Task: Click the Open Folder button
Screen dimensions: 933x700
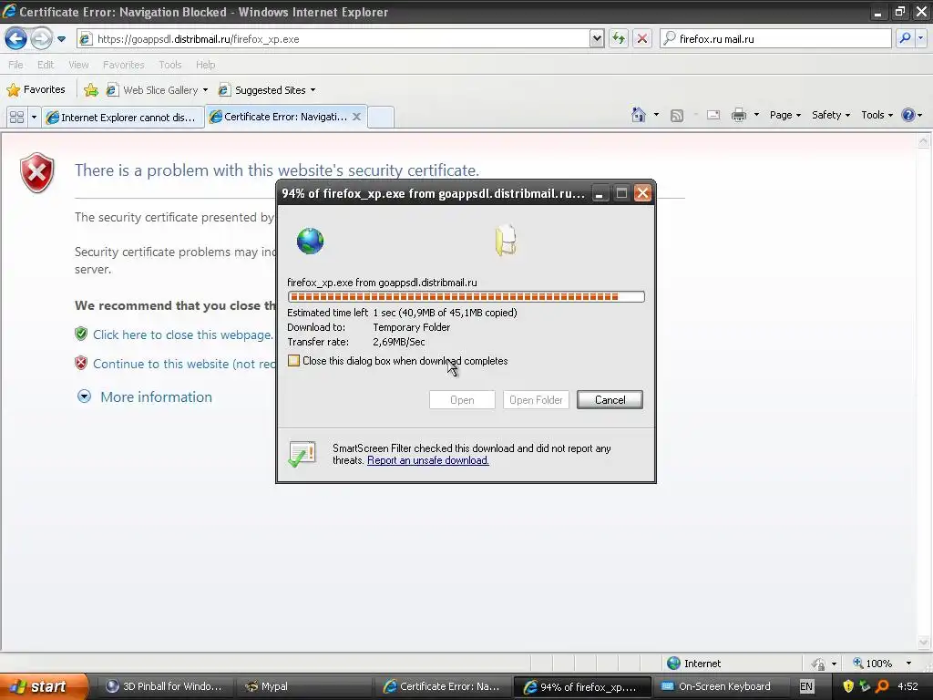Action: 536,400
